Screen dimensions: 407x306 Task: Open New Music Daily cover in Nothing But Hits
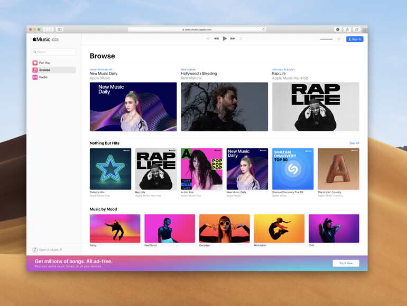(x=247, y=169)
